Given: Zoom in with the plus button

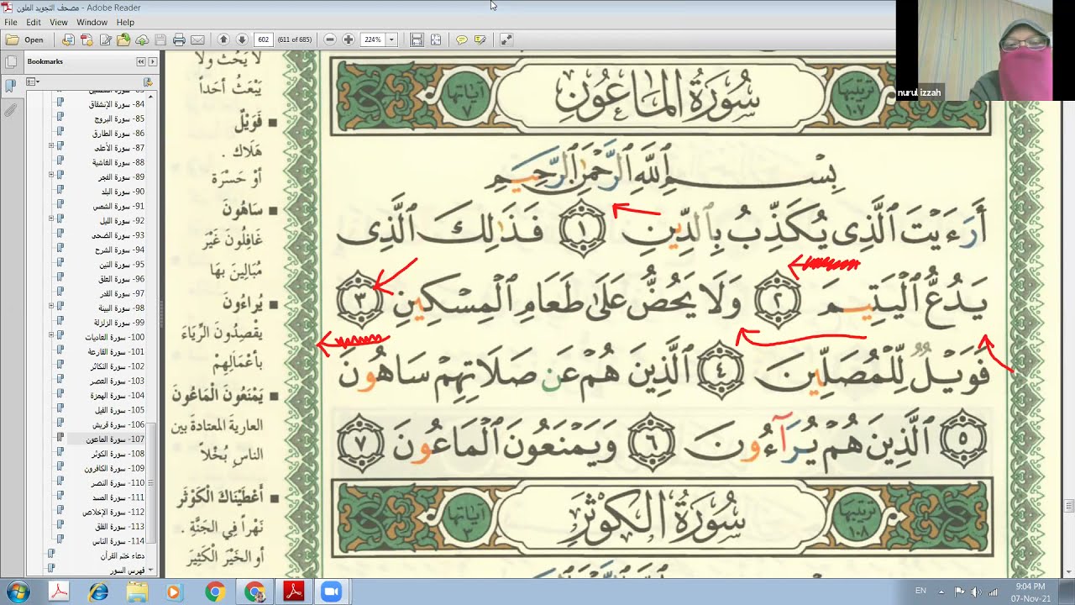Looking at the screenshot, I should click(x=349, y=39).
